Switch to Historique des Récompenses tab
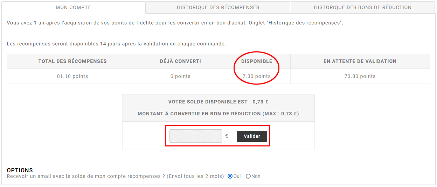 coord(218,7)
